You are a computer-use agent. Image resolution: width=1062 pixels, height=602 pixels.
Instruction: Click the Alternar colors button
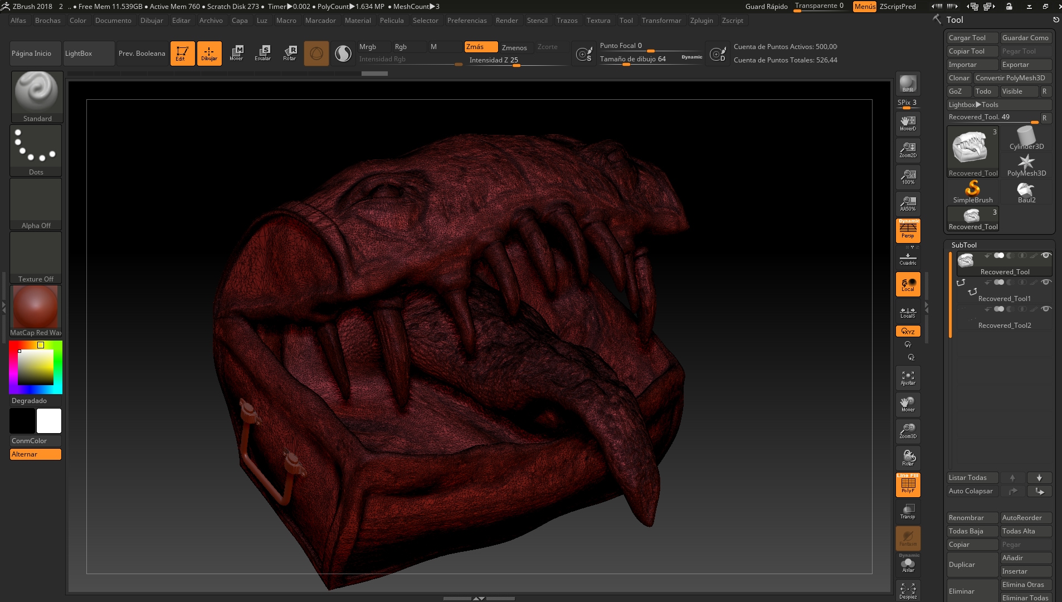click(36, 454)
